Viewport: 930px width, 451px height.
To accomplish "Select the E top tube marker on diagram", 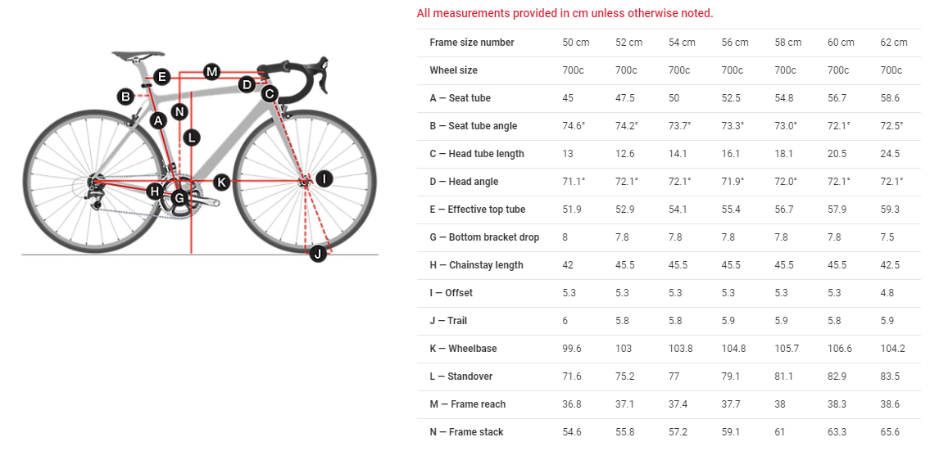I will (x=161, y=77).
